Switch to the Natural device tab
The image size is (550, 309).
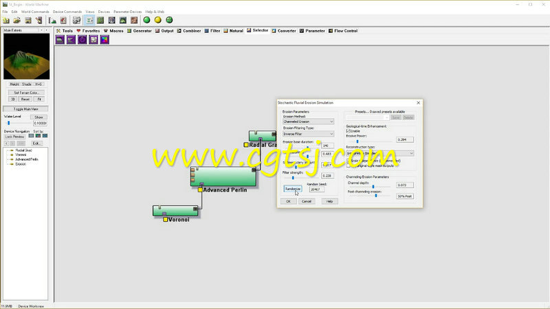(233, 31)
